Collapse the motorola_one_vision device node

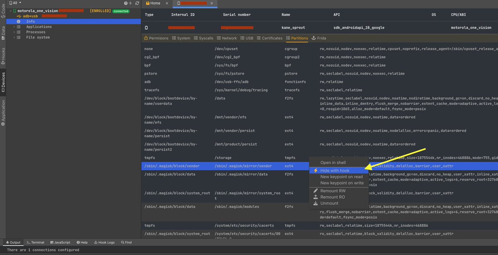coord(10,11)
